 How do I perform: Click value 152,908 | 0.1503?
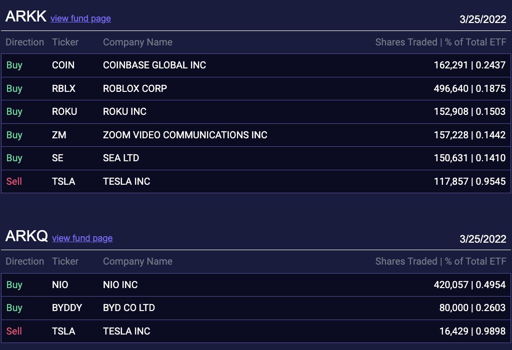click(x=469, y=111)
